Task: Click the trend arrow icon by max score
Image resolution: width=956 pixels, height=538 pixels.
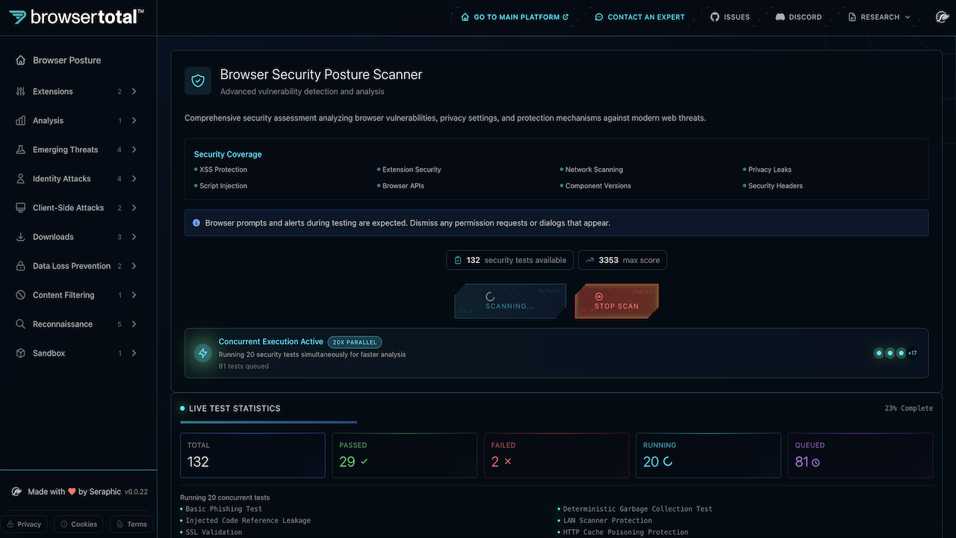Action: (x=590, y=260)
